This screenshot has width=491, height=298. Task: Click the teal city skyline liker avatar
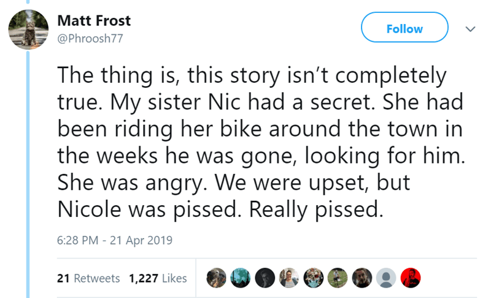(239, 278)
